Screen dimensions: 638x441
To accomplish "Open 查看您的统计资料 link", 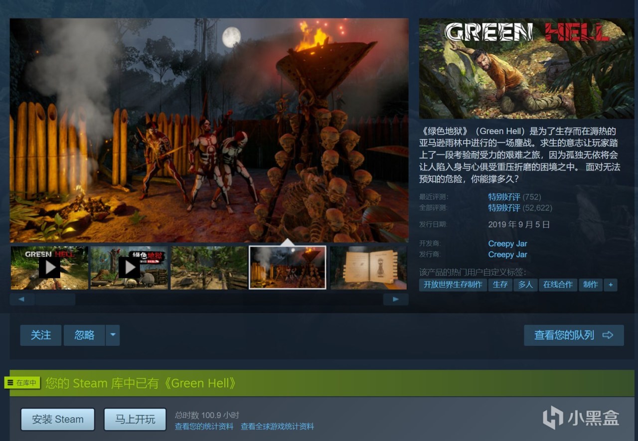I will pyautogui.click(x=204, y=427).
